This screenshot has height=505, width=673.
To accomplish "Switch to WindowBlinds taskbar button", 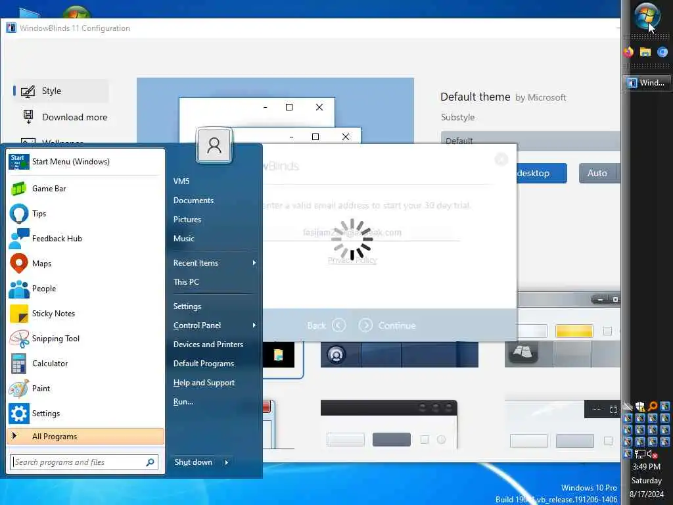I will pyautogui.click(x=647, y=82).
